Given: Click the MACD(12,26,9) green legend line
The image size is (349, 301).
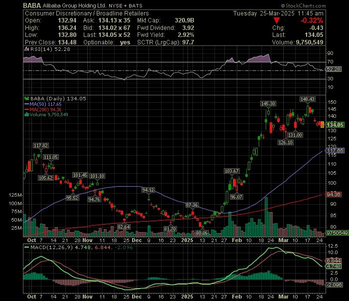Looking at the screenshot, I should point(26,247).
